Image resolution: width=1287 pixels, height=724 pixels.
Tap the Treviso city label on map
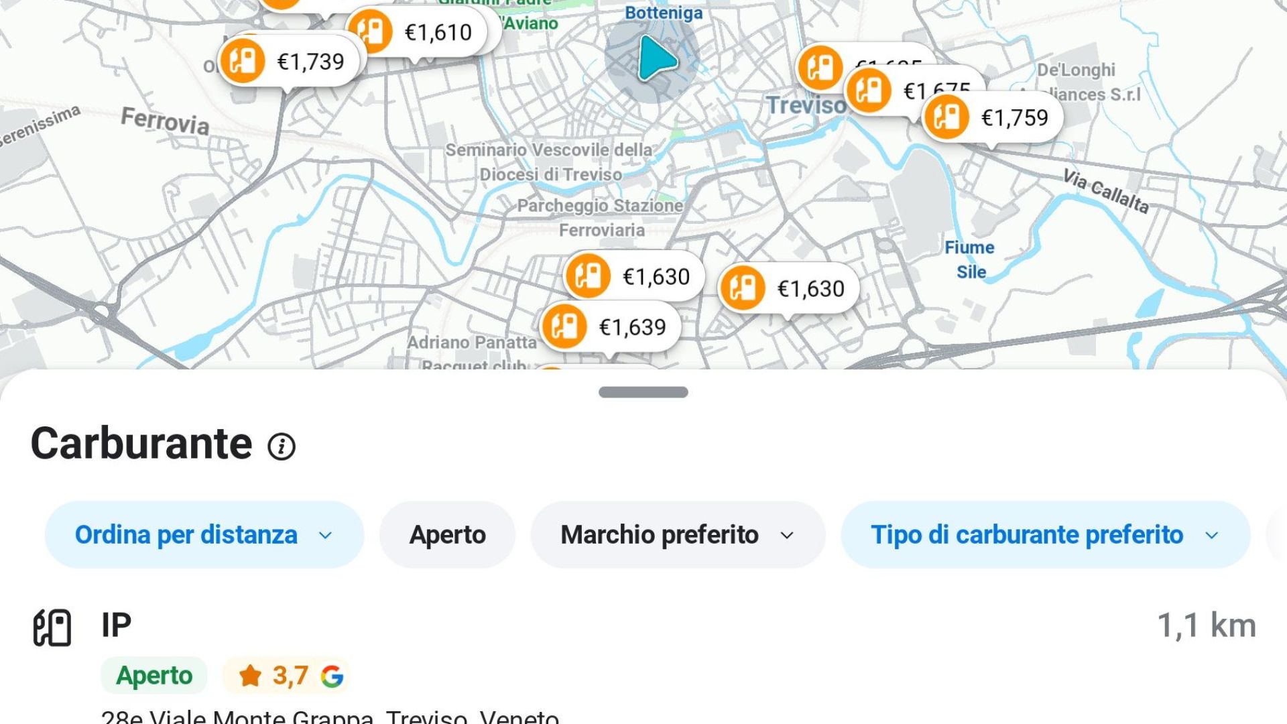click(806, 105)
